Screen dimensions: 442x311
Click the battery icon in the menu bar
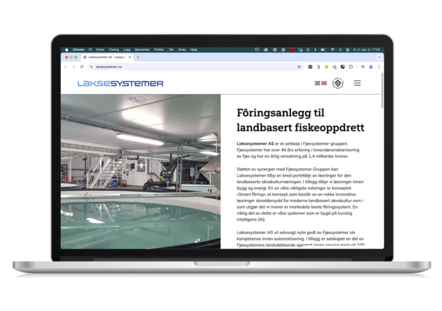[323, 49]
